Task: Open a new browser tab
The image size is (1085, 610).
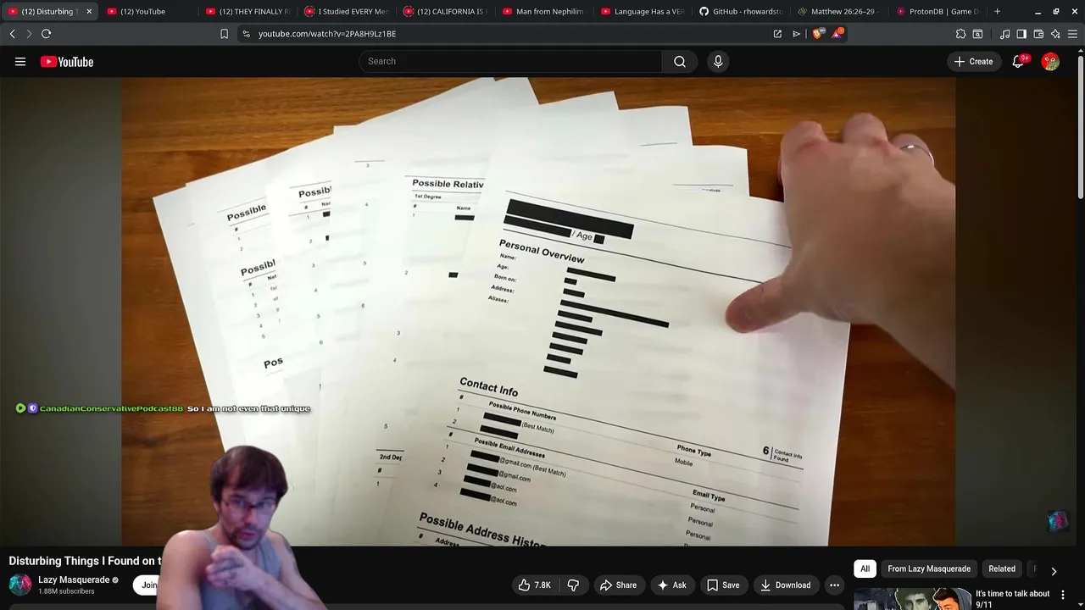Action: [x=997, y=12]
